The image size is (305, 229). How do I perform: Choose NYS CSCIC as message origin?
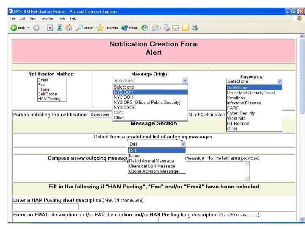click(x=150, y=107)
